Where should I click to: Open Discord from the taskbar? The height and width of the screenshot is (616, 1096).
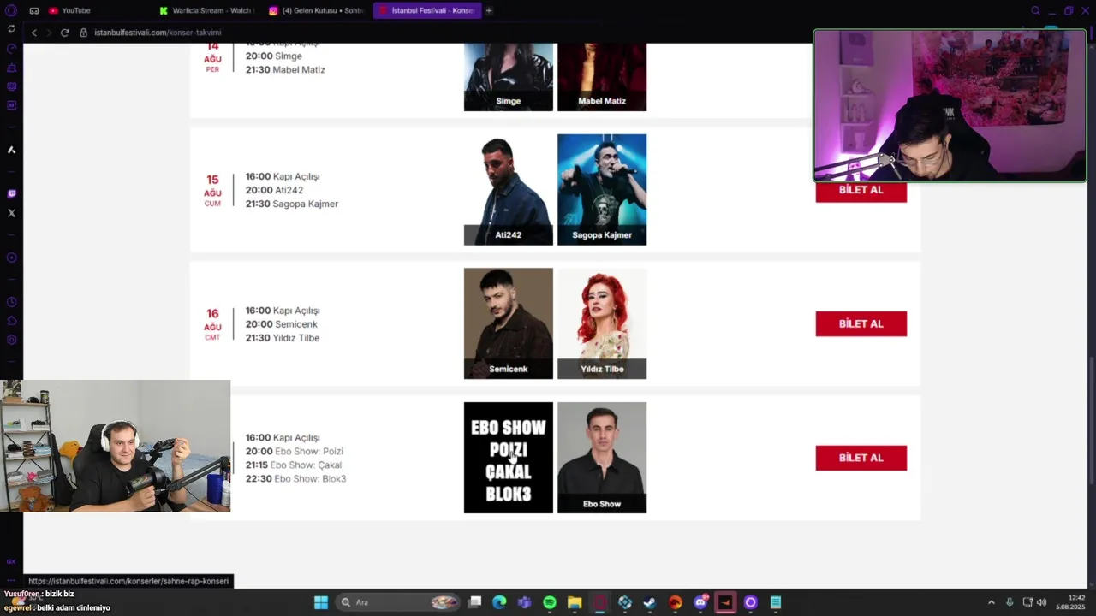(700, 602)
